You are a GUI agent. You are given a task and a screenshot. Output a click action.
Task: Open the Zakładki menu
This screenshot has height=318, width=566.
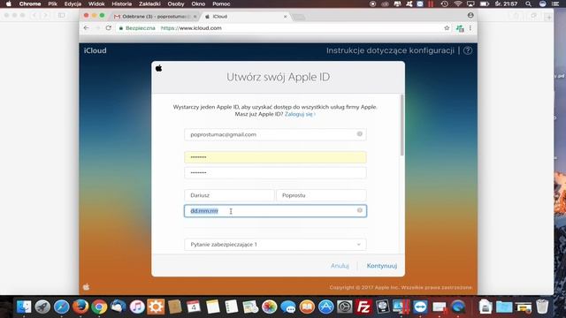tap(149, 4)
